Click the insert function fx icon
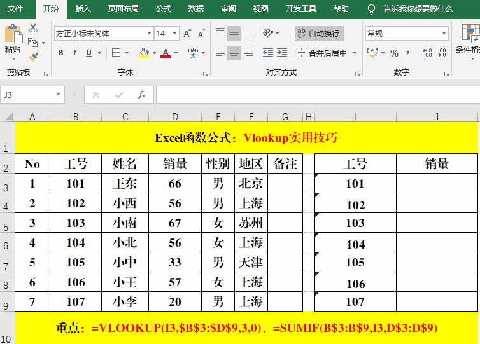Viewport: 480px width, 344px height. click(x=142, y=95)
